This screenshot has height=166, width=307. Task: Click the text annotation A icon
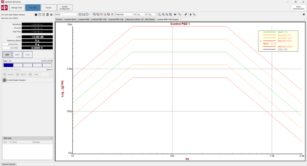click(x=190, y=14)
